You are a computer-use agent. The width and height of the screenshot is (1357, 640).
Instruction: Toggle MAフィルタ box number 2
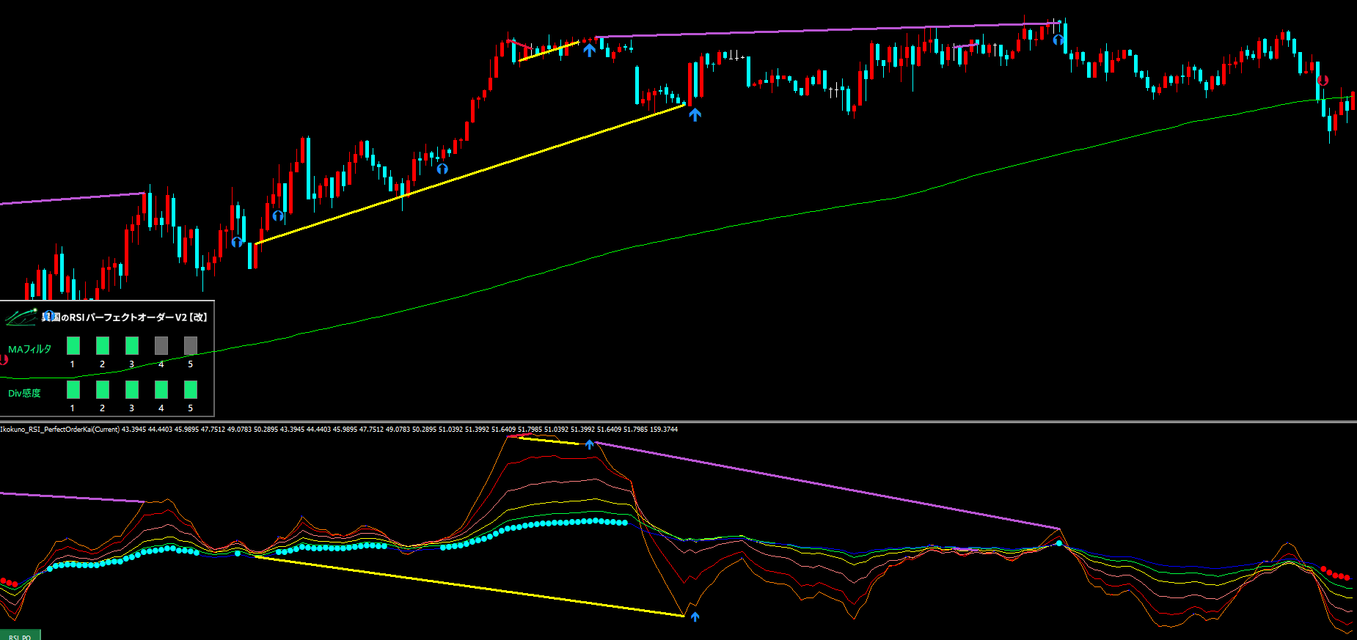pyautogui.click(x=103, y=345)
